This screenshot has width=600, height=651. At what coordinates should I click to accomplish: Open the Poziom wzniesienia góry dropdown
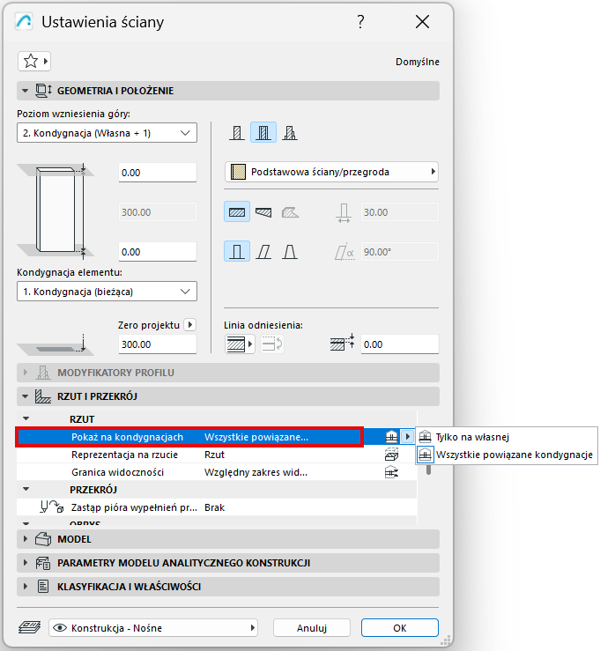pyautogui.click(x=107, y=133)
